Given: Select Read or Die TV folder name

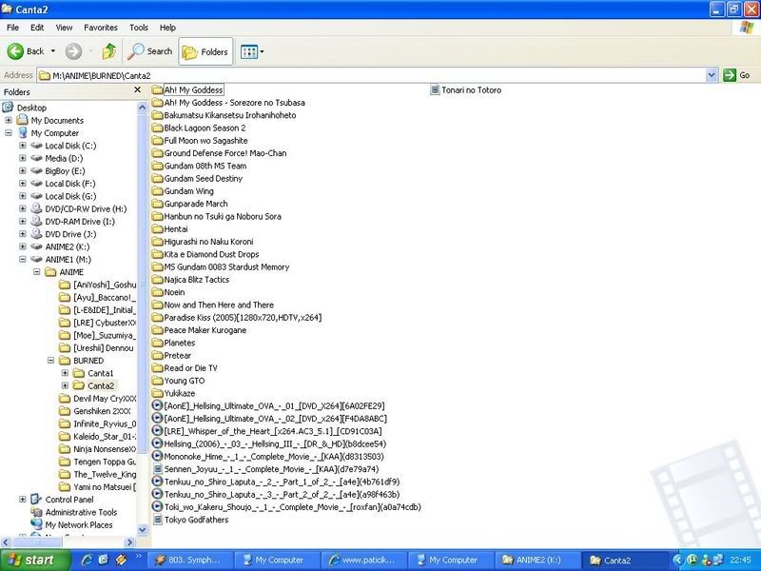Looking at the screenshot, I should tap(191, 367).
